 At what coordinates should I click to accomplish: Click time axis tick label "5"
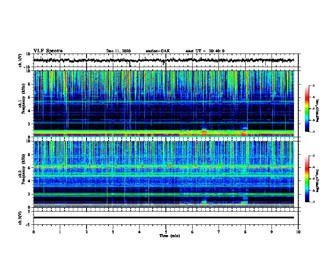166,232
